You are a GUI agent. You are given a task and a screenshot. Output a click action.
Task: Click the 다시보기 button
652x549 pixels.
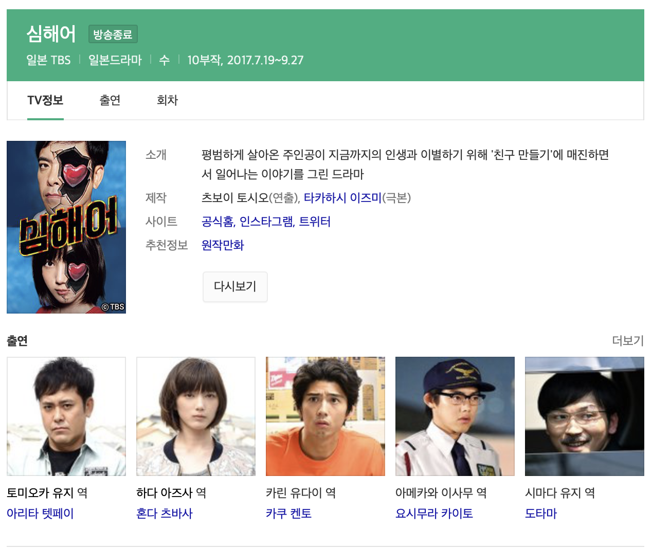[x=235, y=286]
